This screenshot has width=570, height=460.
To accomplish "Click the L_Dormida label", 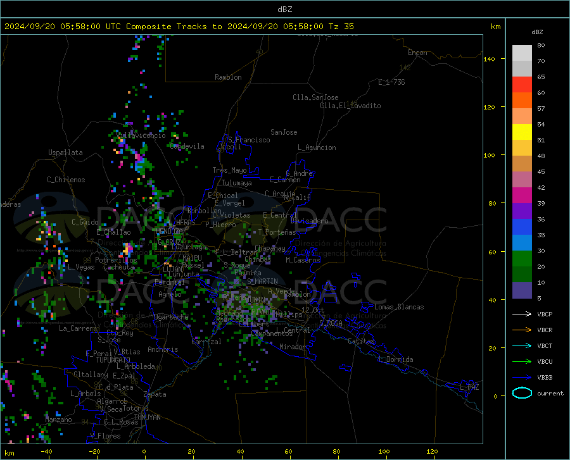I will click(395, 359).
